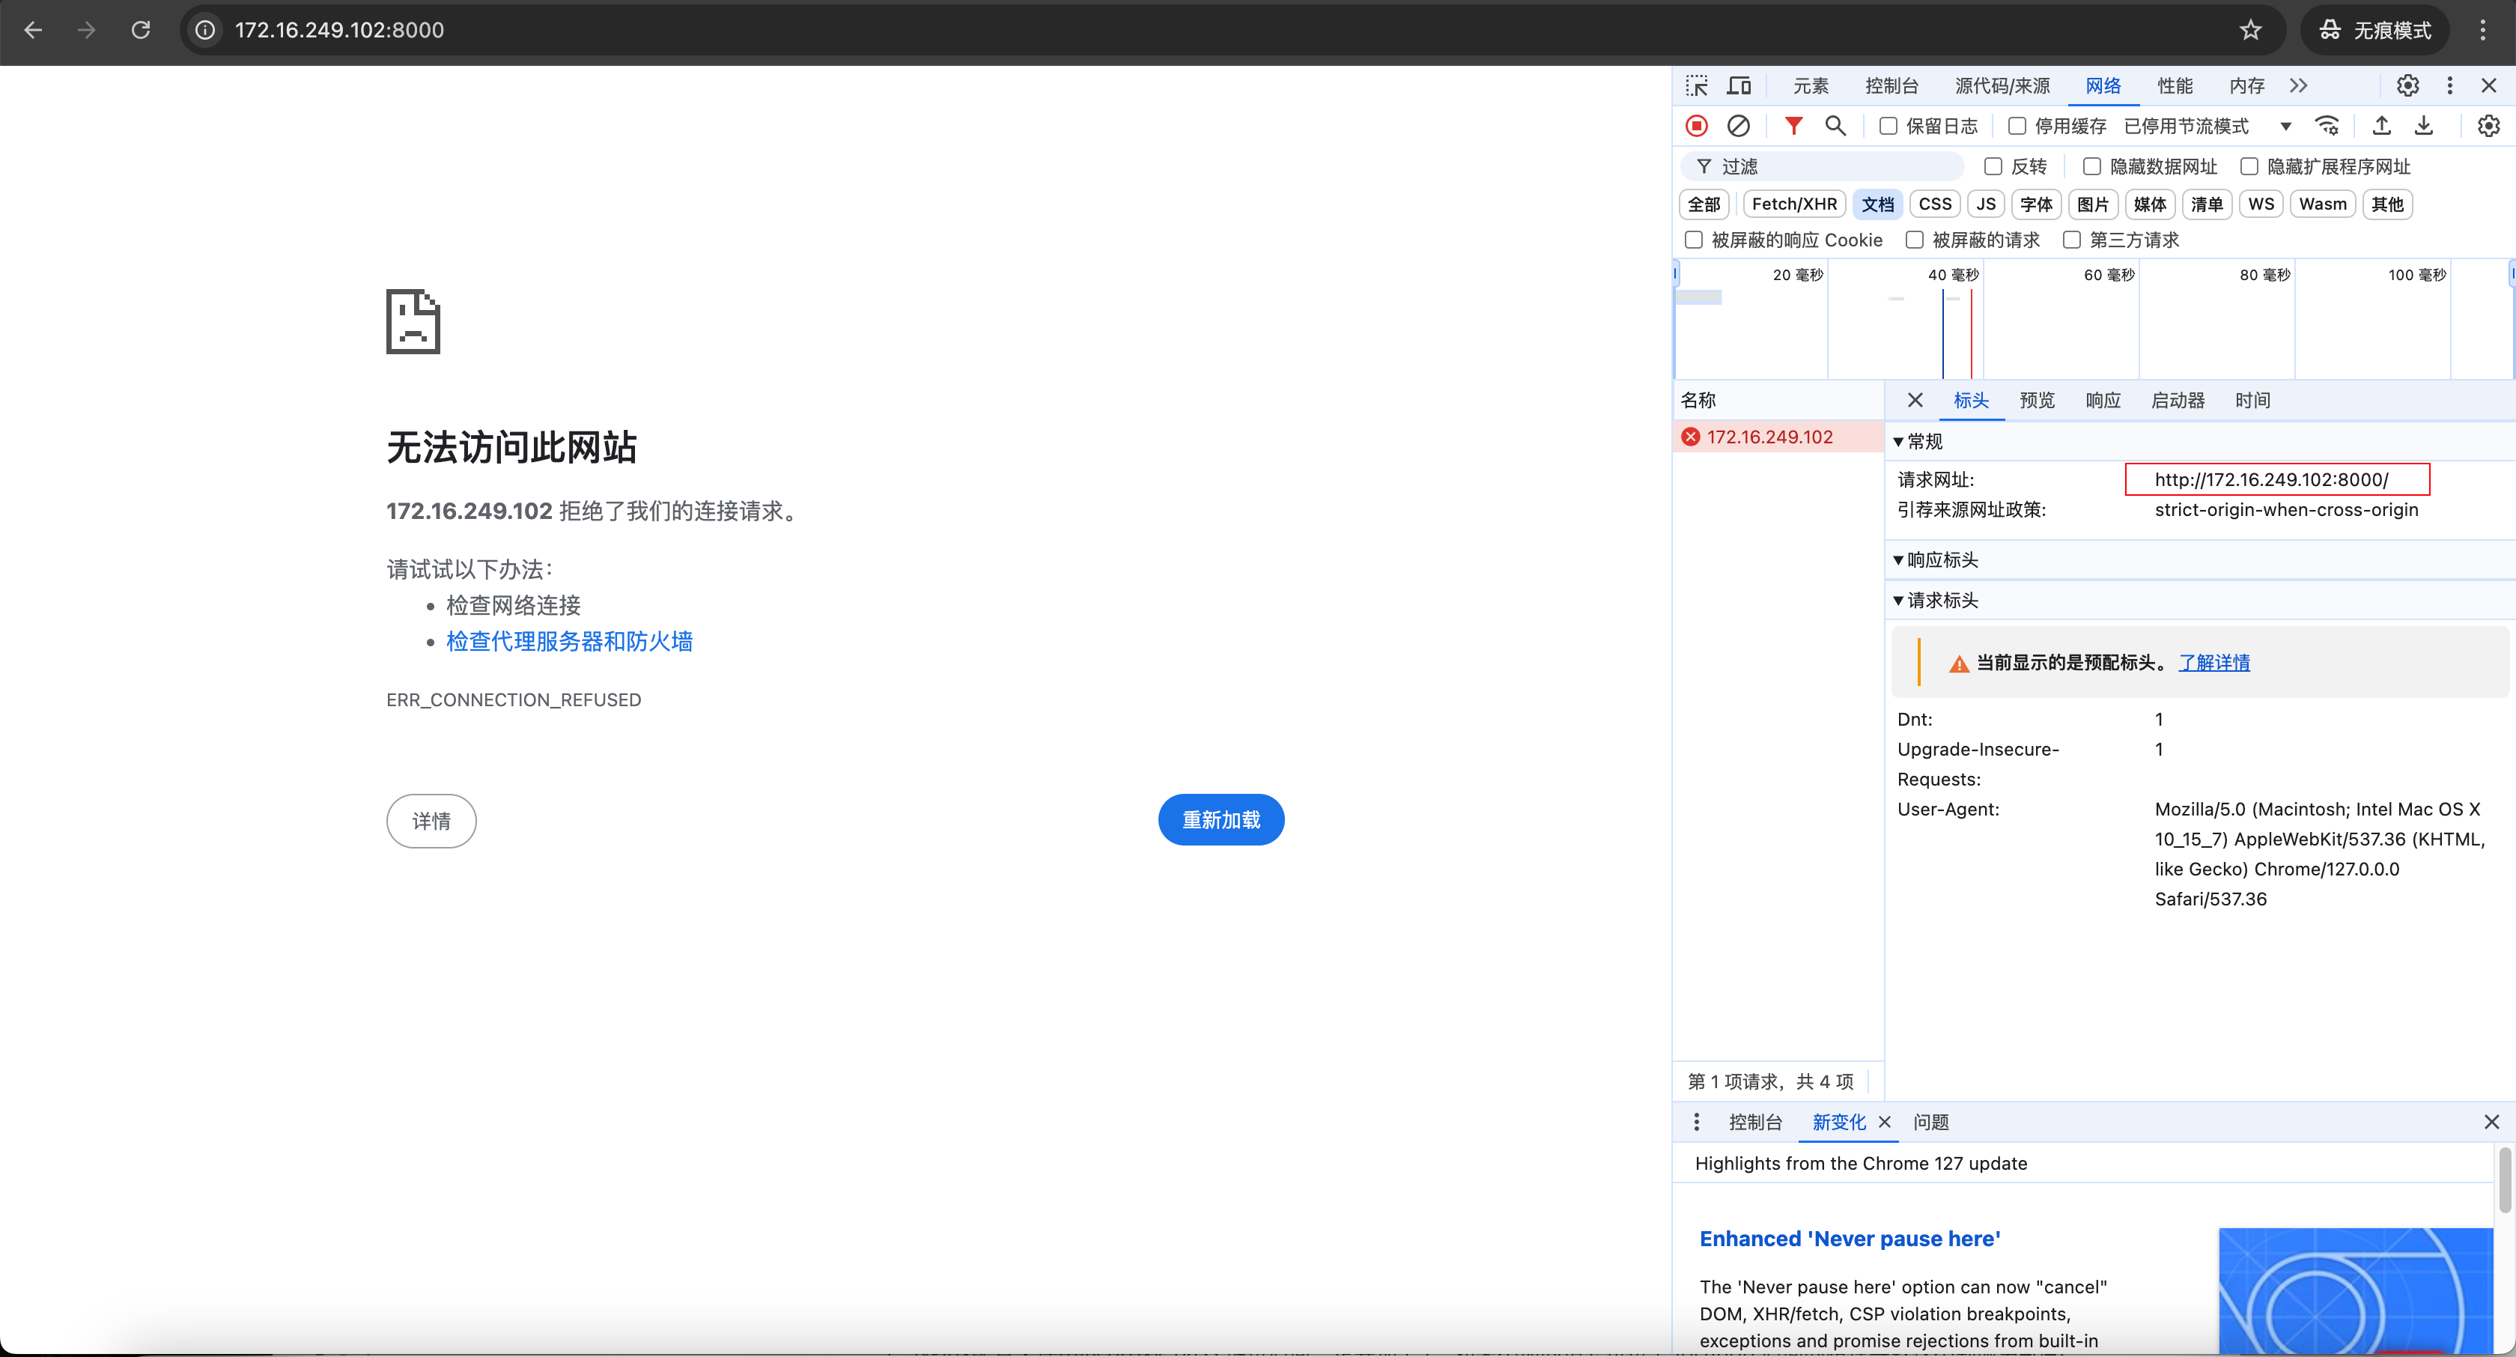The height and width of the screenshot is (1357, 2516).
Task: Enable 保留日志 checkbox
Action: pyautogui.click(x=1888, y=126)
